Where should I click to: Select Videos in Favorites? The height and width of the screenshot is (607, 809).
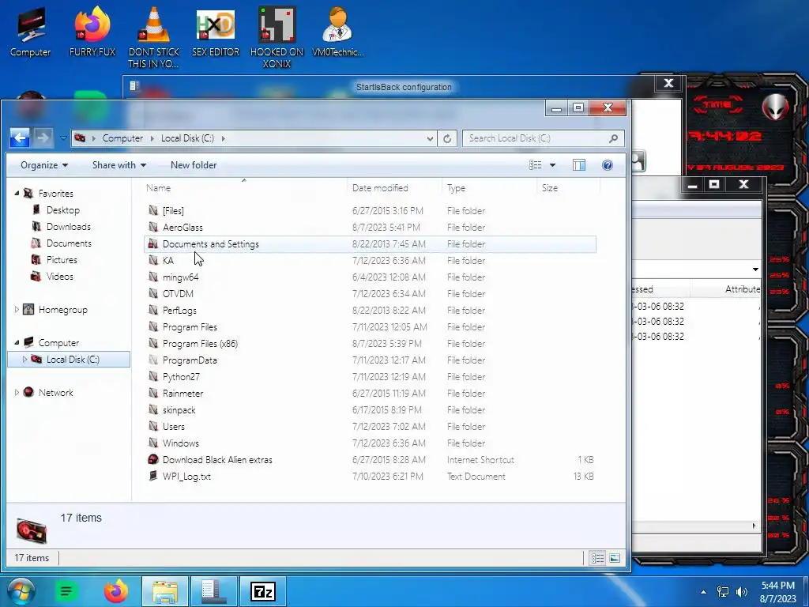pos(59,276)
